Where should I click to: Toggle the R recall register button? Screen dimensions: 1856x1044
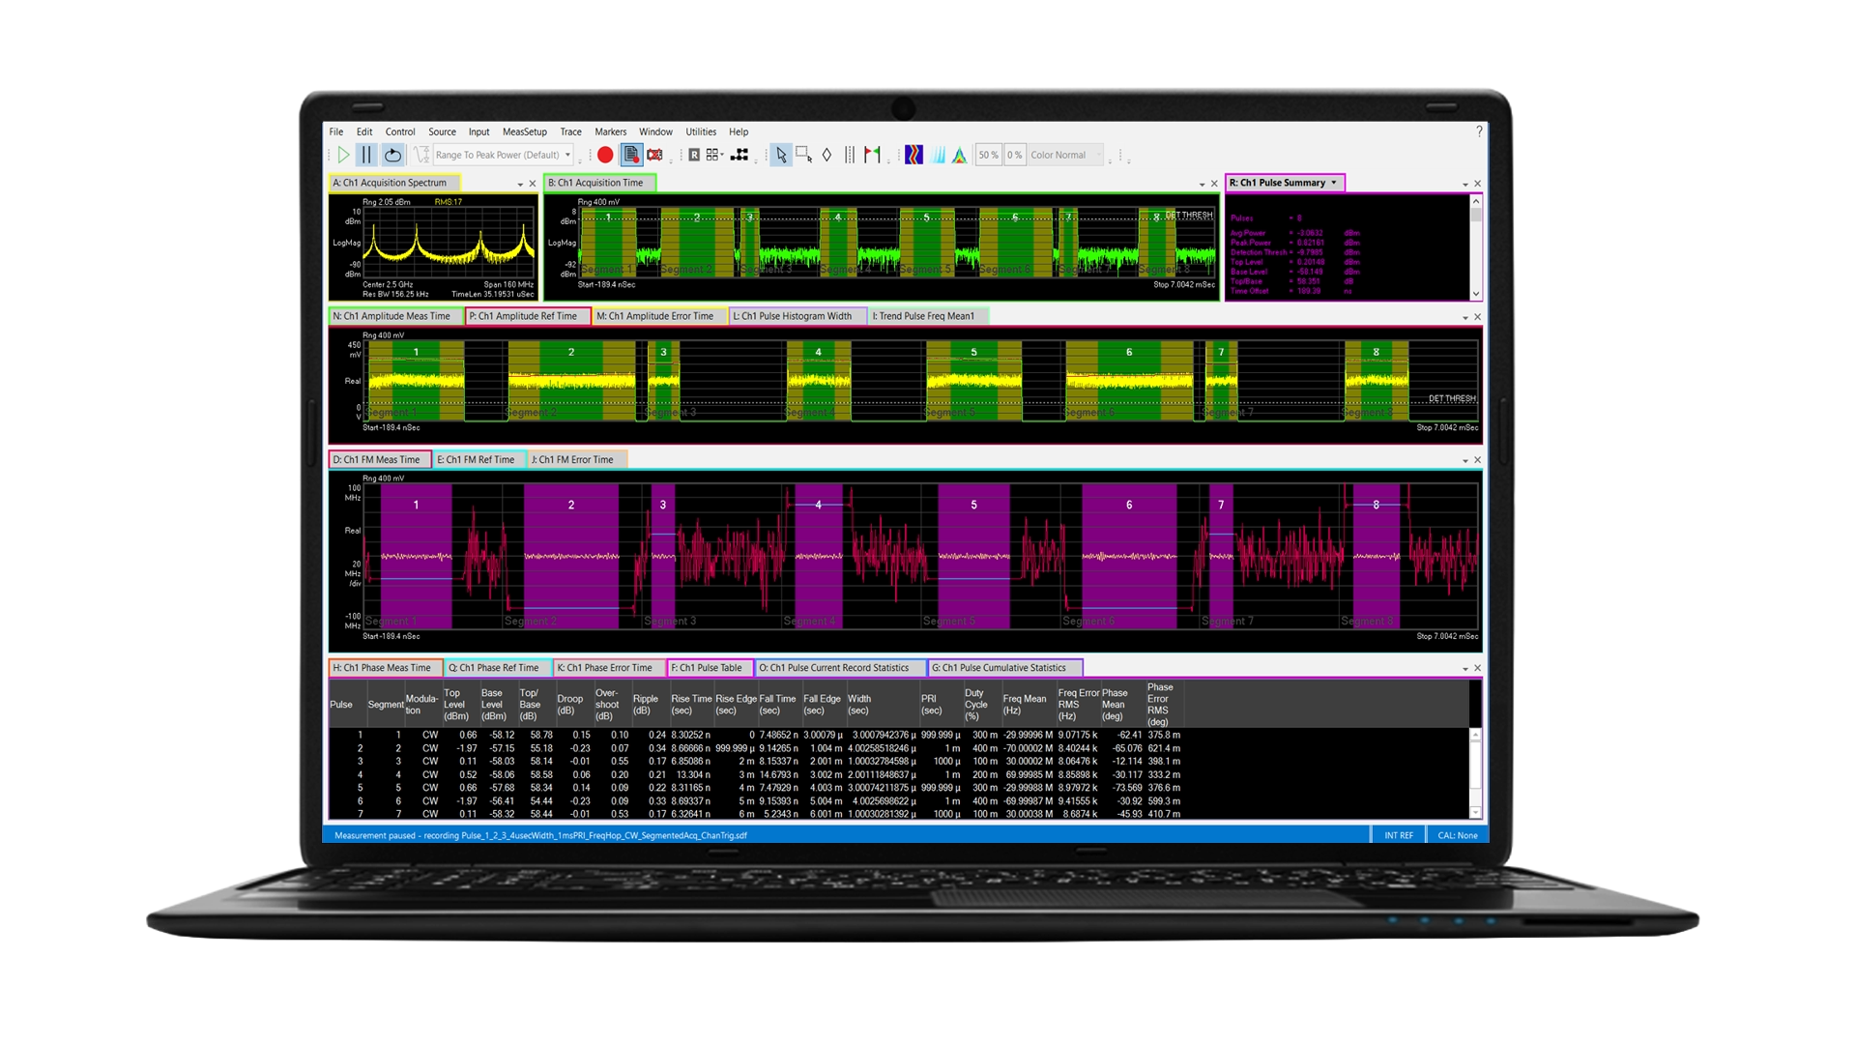click(x=692, y=155)
